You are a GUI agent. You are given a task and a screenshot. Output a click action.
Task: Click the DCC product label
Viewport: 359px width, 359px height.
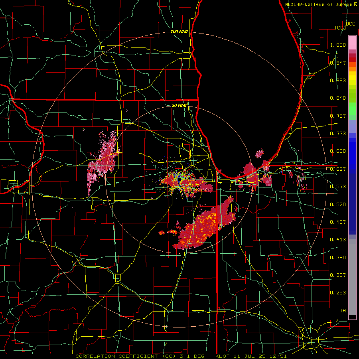350,24
